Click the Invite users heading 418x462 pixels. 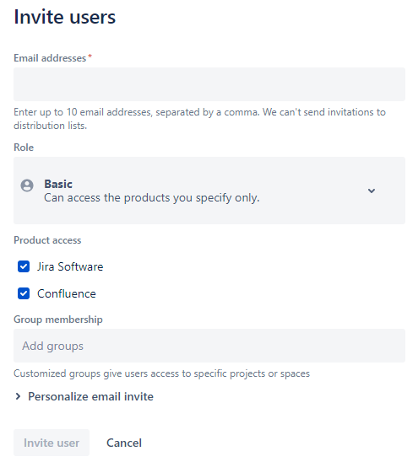click(65, 17)
